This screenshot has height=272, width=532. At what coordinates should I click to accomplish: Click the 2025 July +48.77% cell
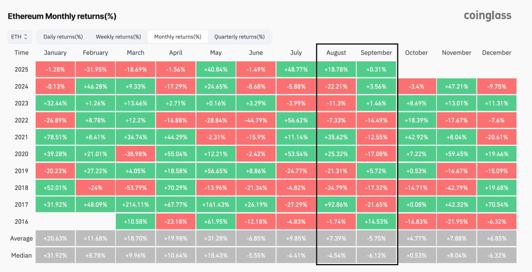(x=296, y=70)
